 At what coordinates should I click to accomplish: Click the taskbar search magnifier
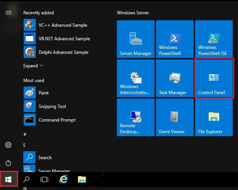click(x=26, y=179)
